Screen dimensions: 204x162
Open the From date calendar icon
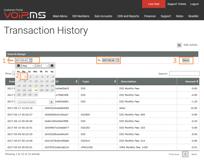tap(30, 60)
